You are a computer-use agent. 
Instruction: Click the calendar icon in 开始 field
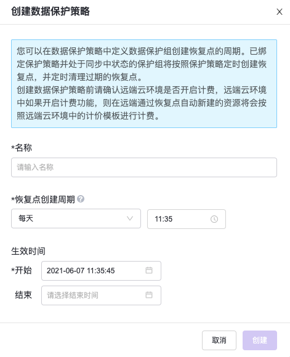149,270
